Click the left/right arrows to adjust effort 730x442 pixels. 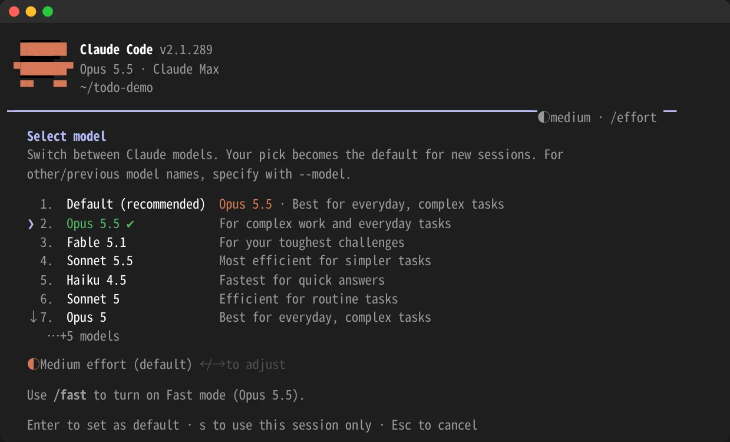pos(212,364)
